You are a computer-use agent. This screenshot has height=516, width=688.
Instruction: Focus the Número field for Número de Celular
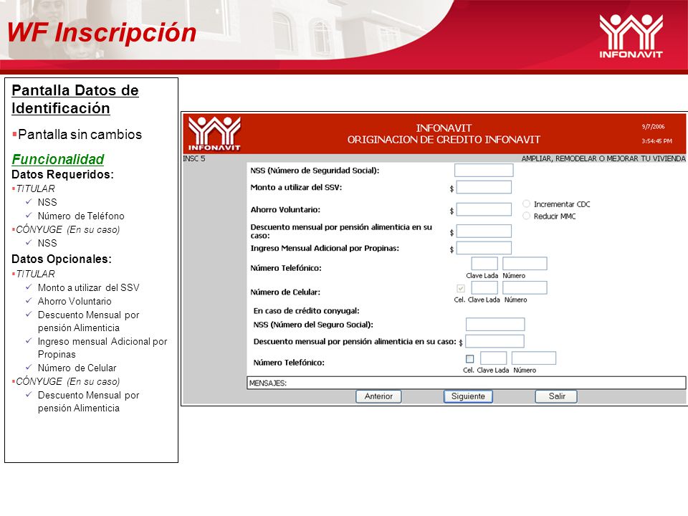pyautogui.click(x=525, y=288)
